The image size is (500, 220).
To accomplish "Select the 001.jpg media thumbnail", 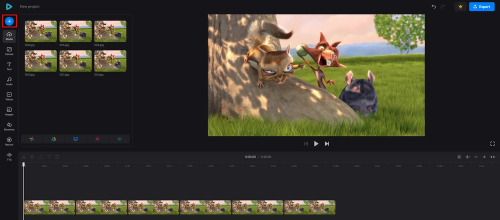I will (110, 61).
